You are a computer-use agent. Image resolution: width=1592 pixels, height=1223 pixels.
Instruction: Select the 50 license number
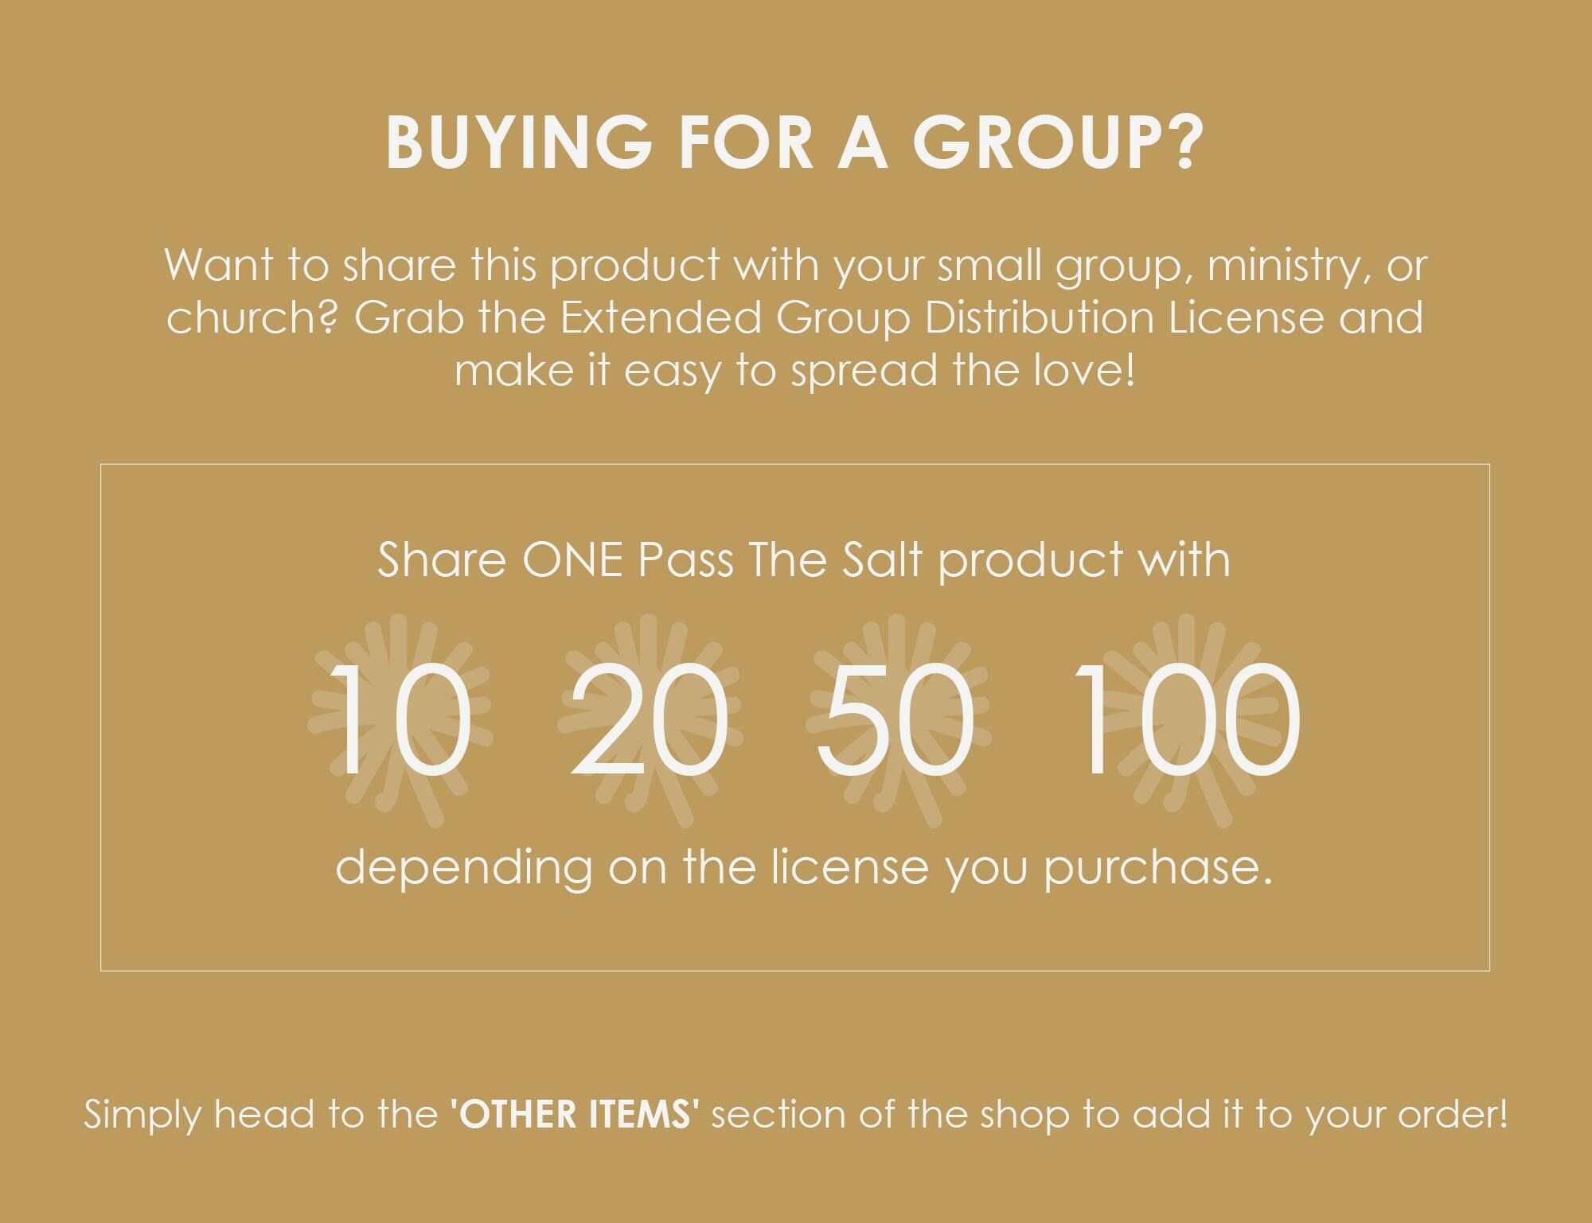point(896,720)
